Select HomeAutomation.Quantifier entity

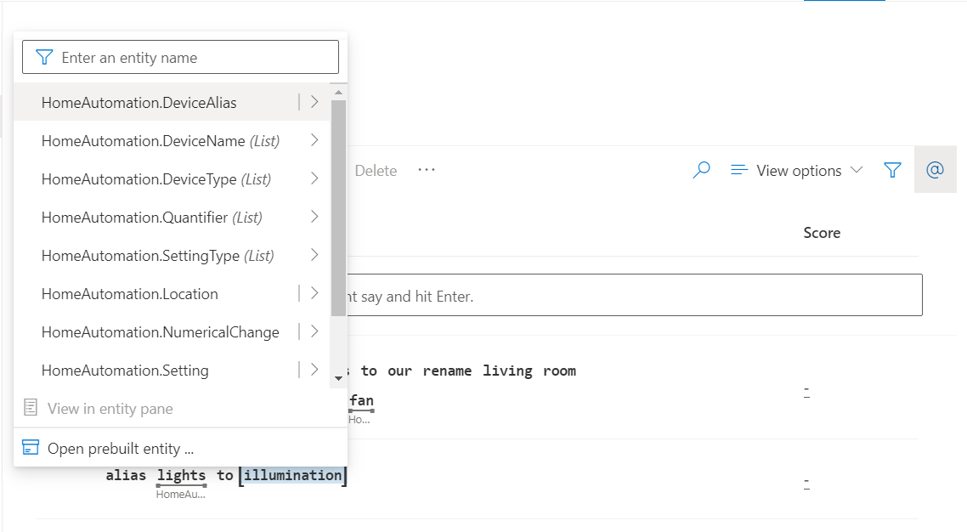tap(151, 218)
